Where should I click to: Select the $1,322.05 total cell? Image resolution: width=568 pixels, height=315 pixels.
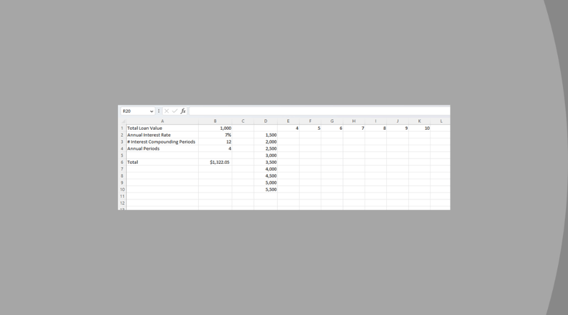tap(215, 163)
